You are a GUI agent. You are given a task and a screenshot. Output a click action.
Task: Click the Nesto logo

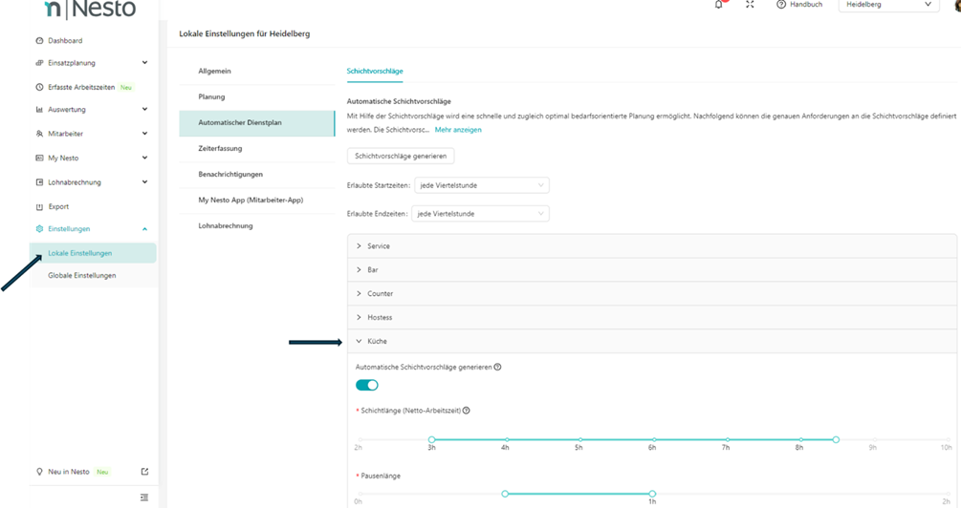point(90,10)
